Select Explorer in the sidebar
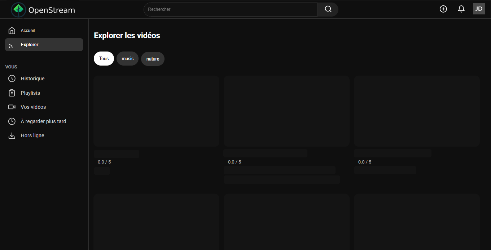This screenshot has width=491, height=250. pyautogui.click(x=44, y=45)
